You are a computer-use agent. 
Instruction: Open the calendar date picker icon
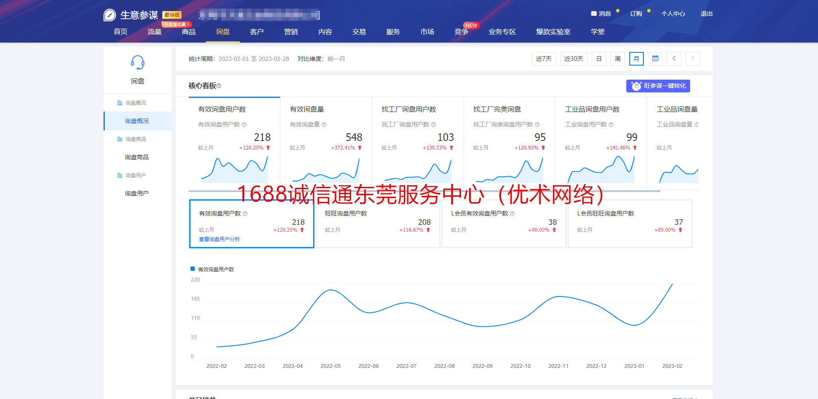click(x=655, y=59)
